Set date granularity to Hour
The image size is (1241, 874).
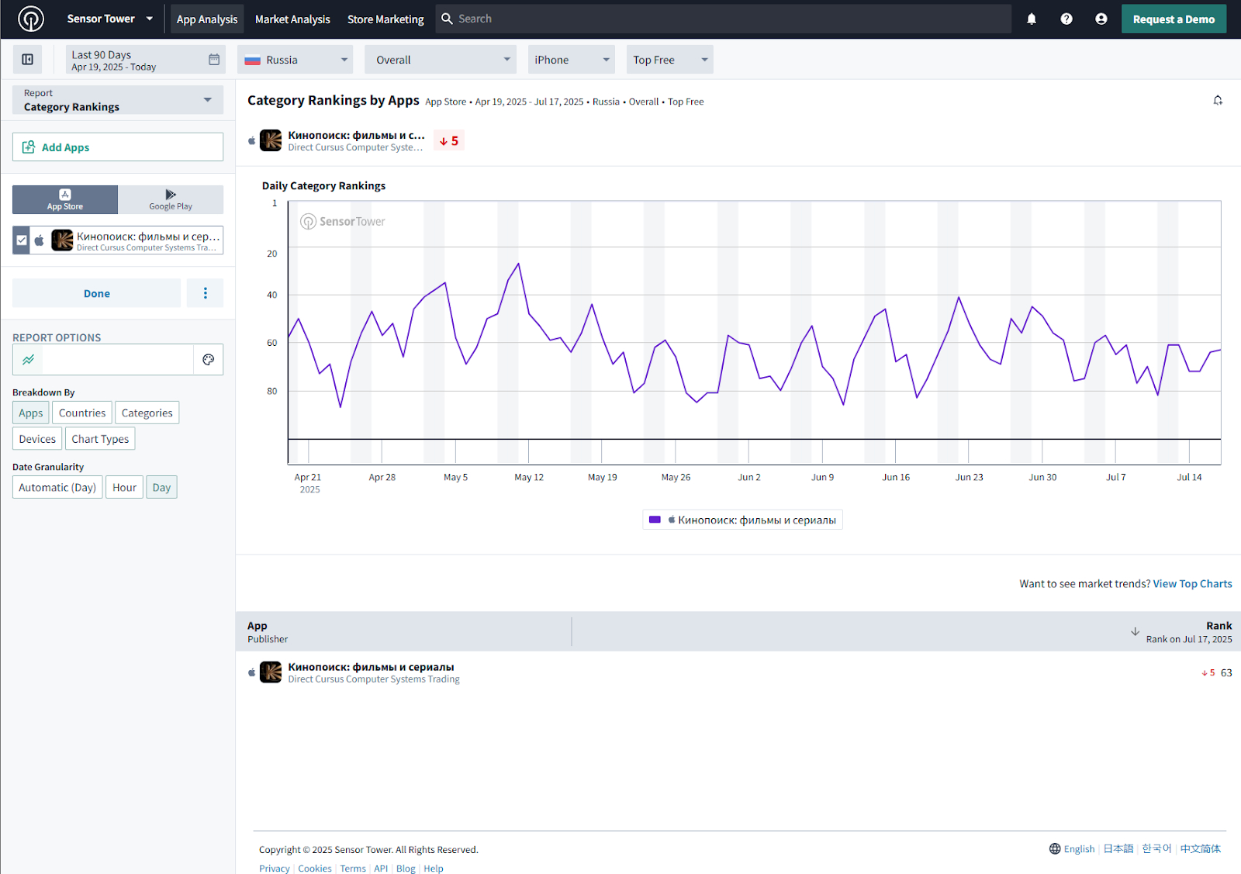click(124, 488)
